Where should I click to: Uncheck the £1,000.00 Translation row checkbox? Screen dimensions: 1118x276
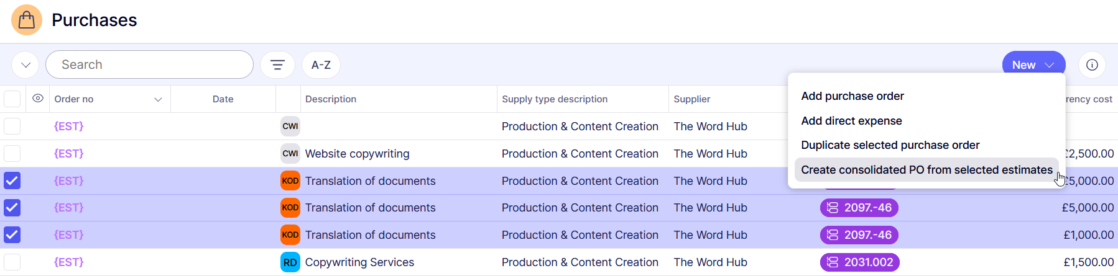pos(12,235)
